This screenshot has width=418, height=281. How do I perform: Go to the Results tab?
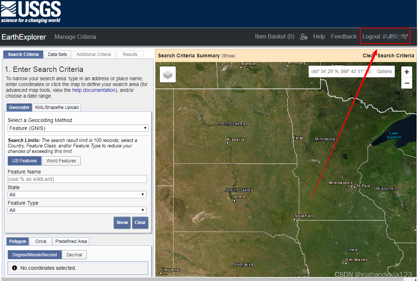[x=130, y=54]
